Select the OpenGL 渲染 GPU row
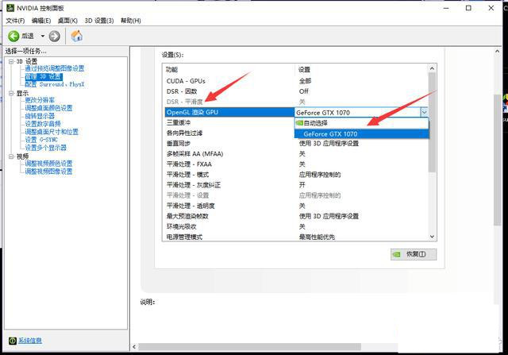This screenshot has height=355, width=508. click(x=229, y=112)
